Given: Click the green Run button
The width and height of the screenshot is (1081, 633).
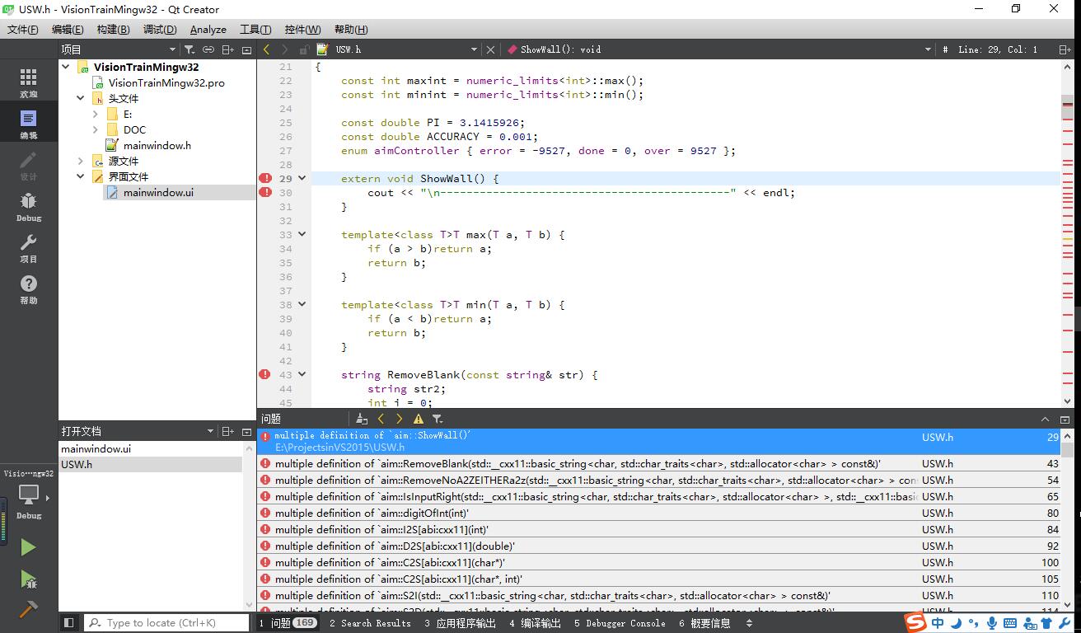Looking at the screenshot, I should tap(28, 547).
